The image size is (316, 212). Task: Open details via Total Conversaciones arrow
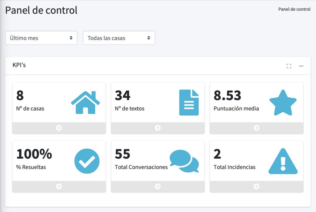[x=157, y=186]
